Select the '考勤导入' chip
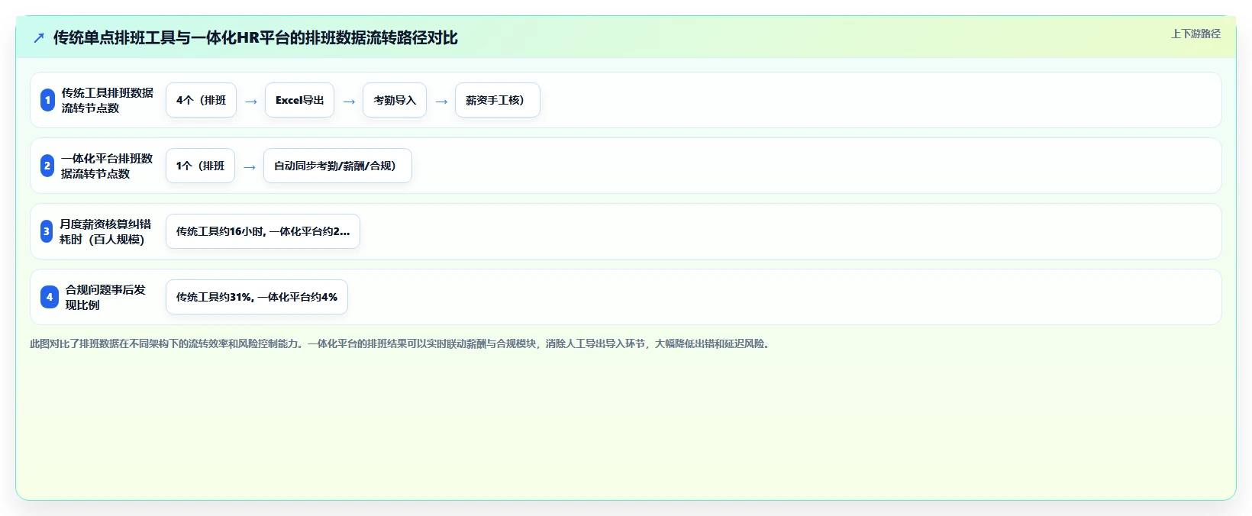This screenshot has height=516, width=1252. point(395,100)
